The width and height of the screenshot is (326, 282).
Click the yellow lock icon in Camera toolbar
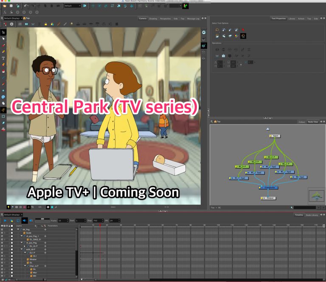point(45,24)
